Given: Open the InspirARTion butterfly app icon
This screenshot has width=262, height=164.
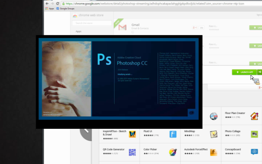Looking at the screenshot, I should point(132,134).
